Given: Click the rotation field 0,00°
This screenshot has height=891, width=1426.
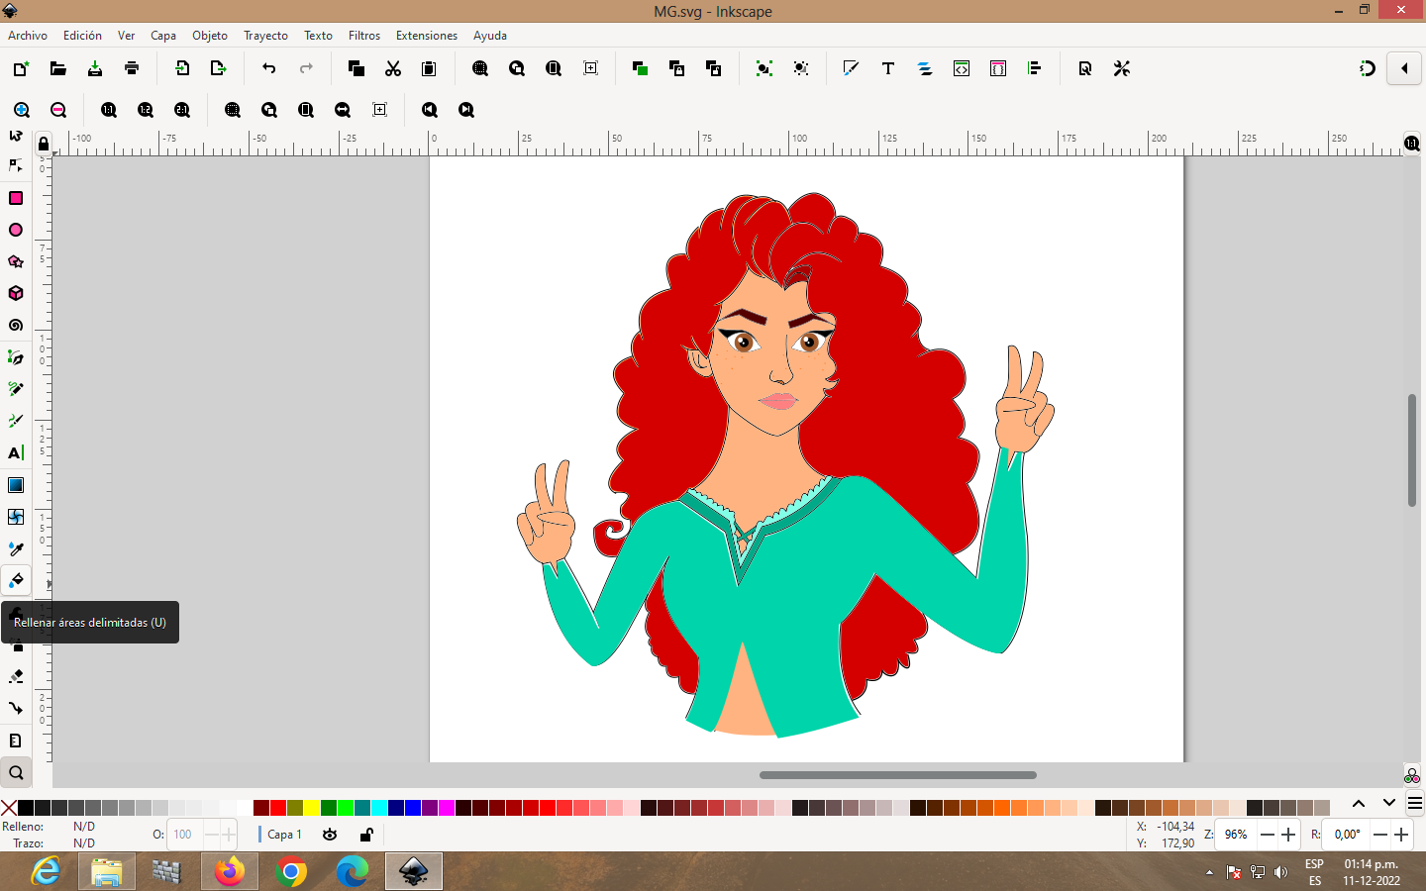Looking at the screenshot, I should click(1347, 835).
